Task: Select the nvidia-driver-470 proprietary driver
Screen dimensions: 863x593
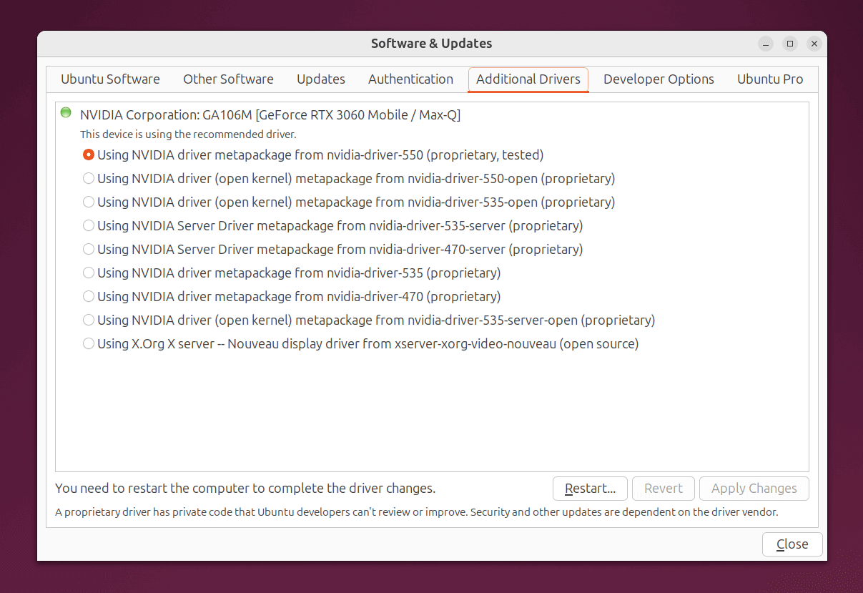Action: pyautogui.click(x=292, y=296)
